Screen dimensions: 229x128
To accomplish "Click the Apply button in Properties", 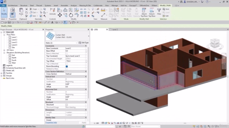I will click(x=84, y=123).
